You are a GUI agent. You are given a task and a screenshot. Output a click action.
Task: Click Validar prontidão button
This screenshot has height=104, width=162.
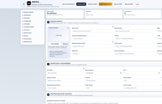(92, 4)
